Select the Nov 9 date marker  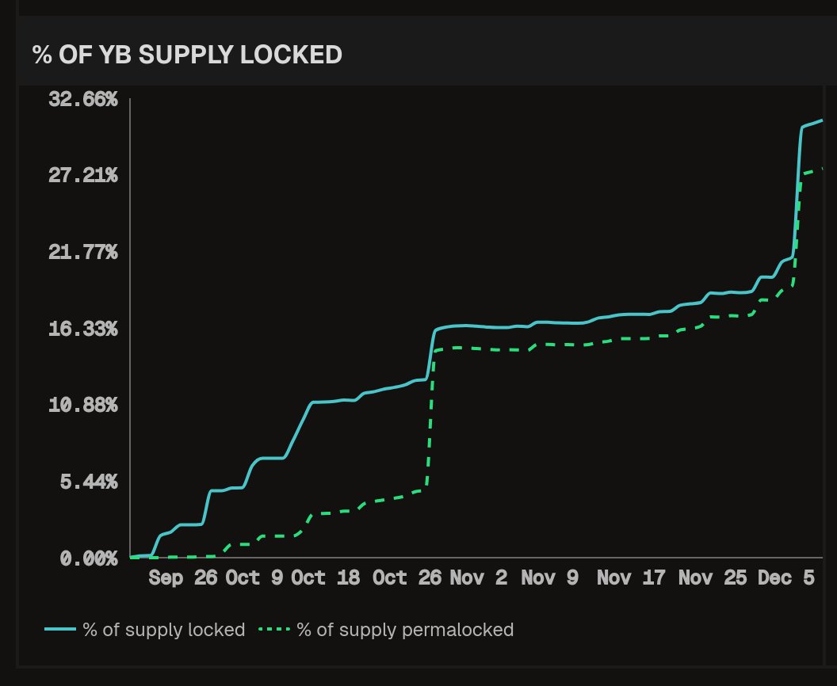coord(550,578)
